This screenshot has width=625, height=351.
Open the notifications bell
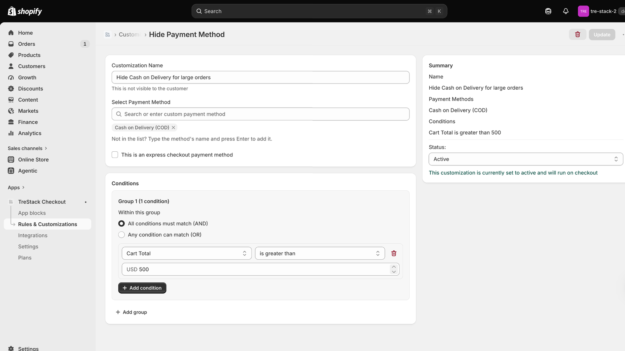pyautogui.click(x=566, y=11)
